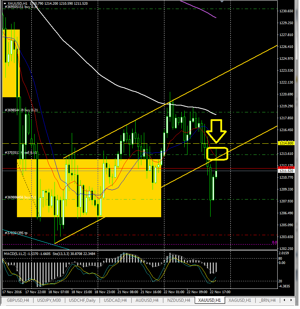This screenshot has width=300, height=309.
Task: Click the 1220.690 price scale value
Action: (x=286, y=94)
